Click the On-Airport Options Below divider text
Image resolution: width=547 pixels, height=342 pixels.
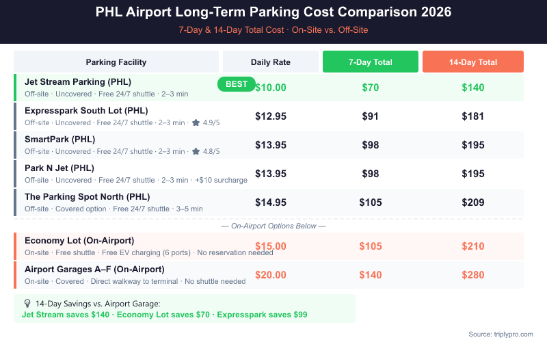coord(273,226)
